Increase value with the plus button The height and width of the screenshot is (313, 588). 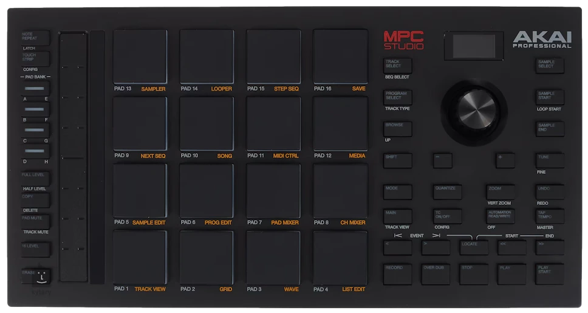(505, 160)
